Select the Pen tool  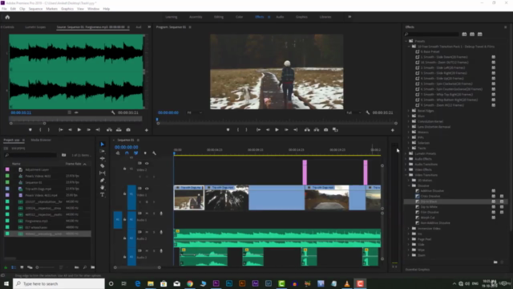[103, 180]
